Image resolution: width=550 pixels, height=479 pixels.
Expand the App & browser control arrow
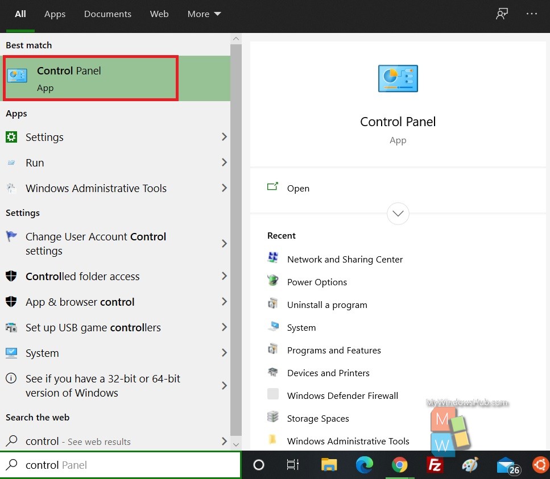pos(224,302)
